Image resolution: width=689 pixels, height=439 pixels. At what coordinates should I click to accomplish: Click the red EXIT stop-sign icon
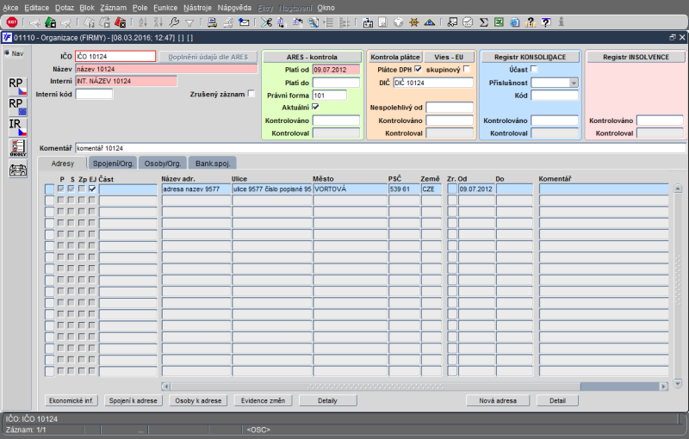(x=12, y=22)
